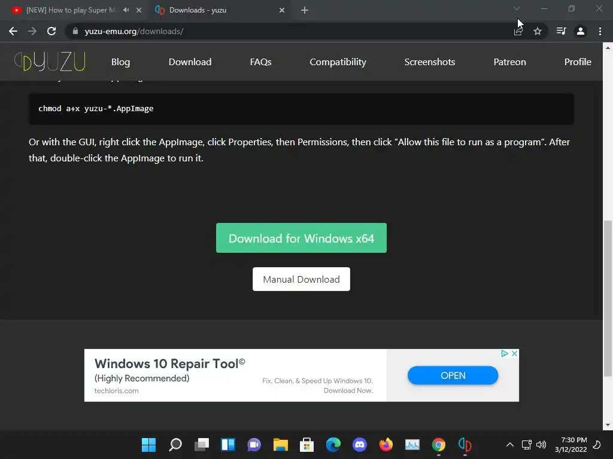Go back using the browser back arrow
This screenshot has height=459, width=613.
[x=13, y=31]
